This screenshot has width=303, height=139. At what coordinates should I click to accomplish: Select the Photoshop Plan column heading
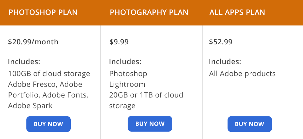coord(43,13)
